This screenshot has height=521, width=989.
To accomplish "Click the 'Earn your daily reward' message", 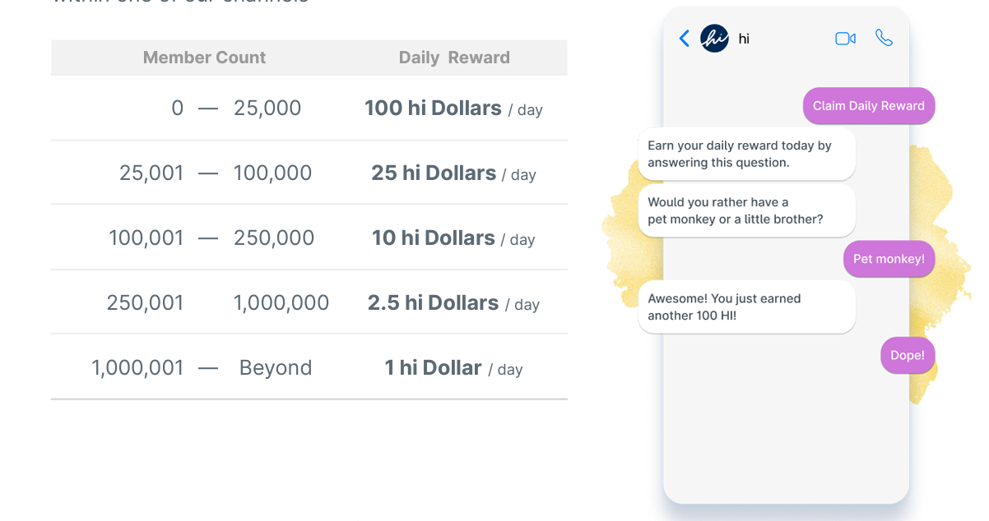I will click(747, 154).
